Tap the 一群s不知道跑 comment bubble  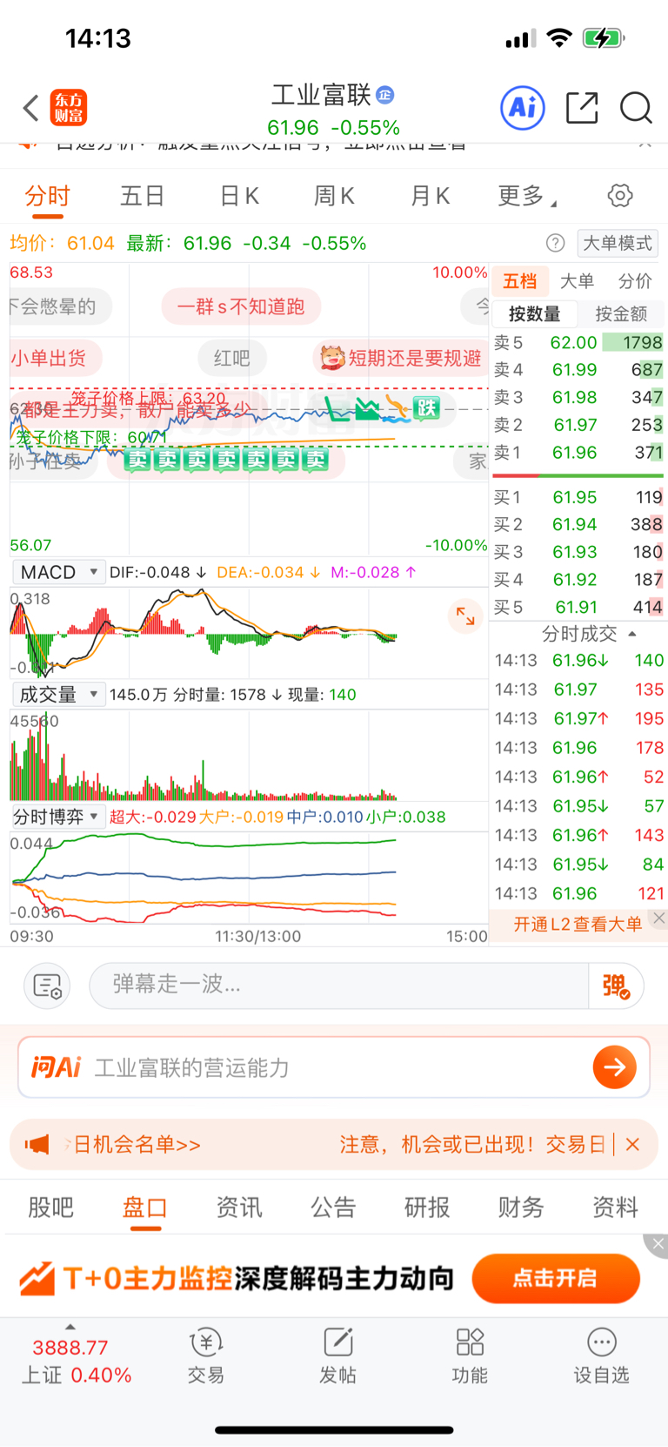pos(241,306)
